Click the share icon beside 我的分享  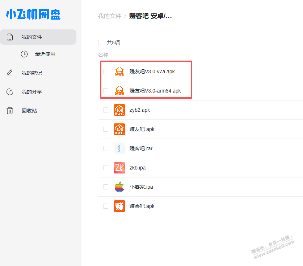pos(10,92)
